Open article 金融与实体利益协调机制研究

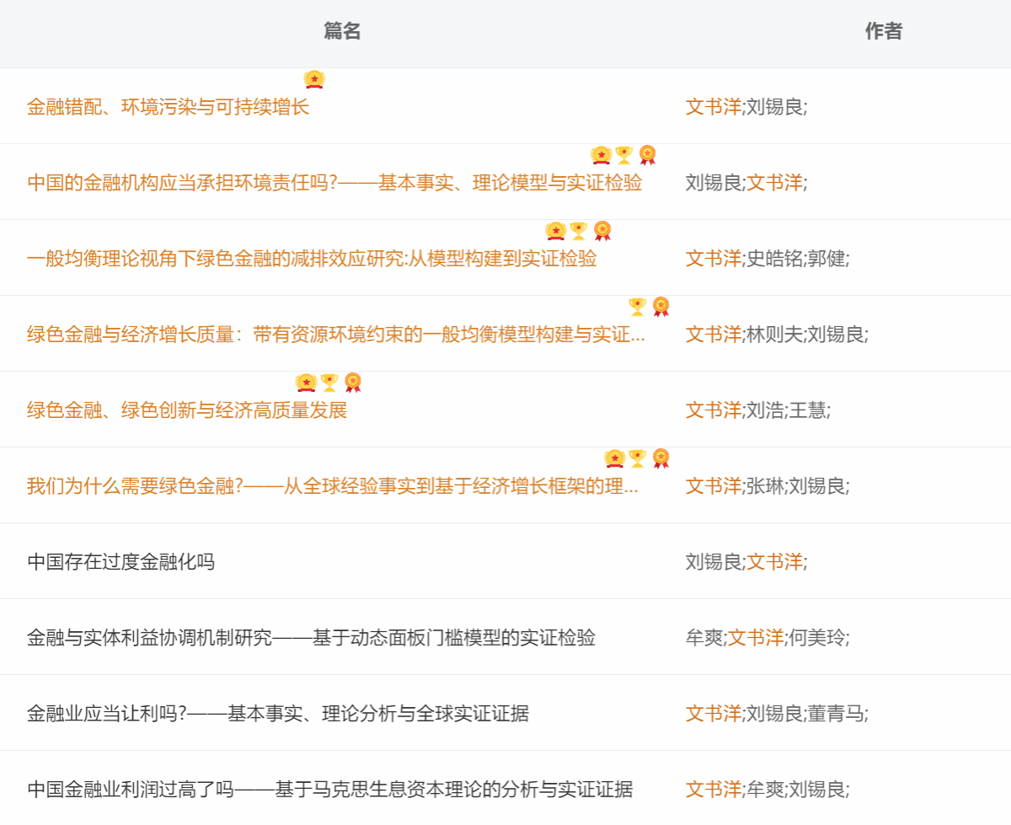click(x=311, y=638)
